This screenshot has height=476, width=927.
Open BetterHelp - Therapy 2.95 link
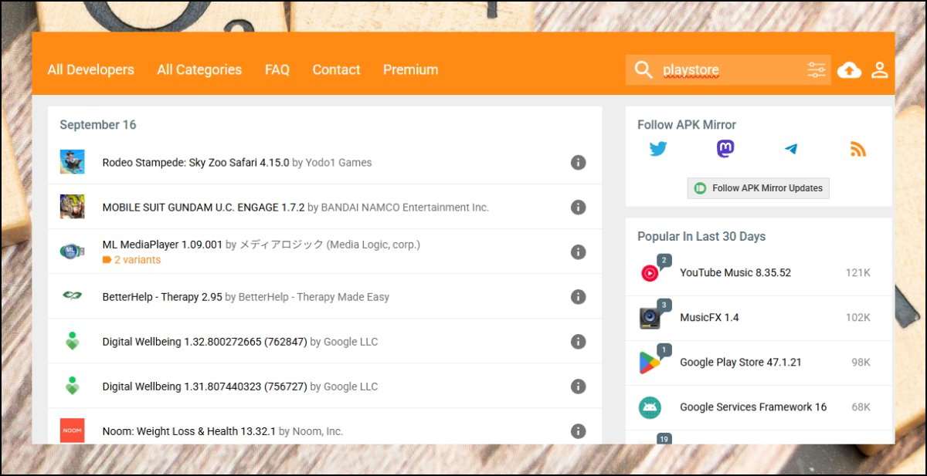point(162,297)
